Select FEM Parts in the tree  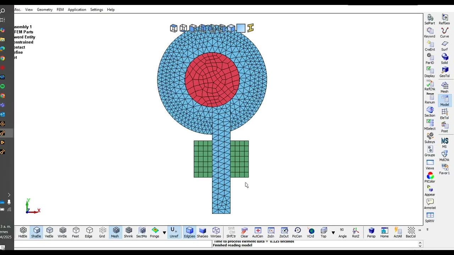point(24,32)
